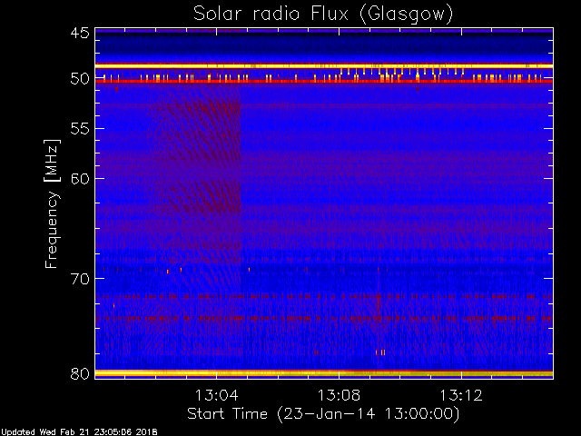The image size is (581, 436).
Task: Select the 55 frequency axis label
Action: (x=80, y=129)
